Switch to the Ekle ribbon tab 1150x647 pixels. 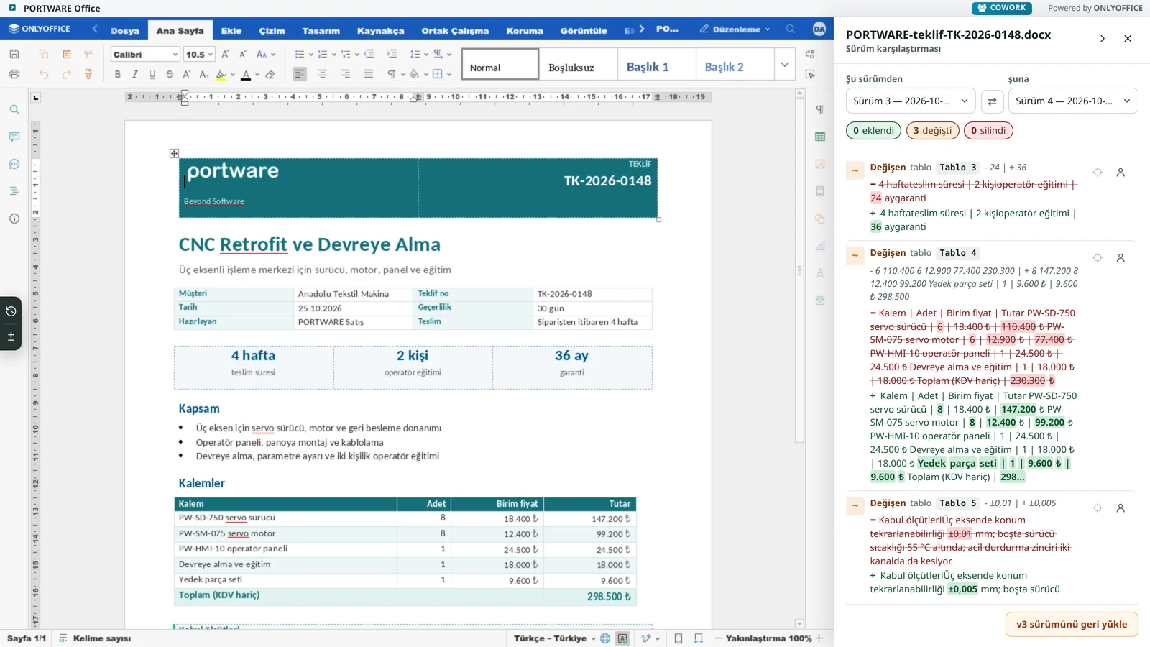coord(231,31)
